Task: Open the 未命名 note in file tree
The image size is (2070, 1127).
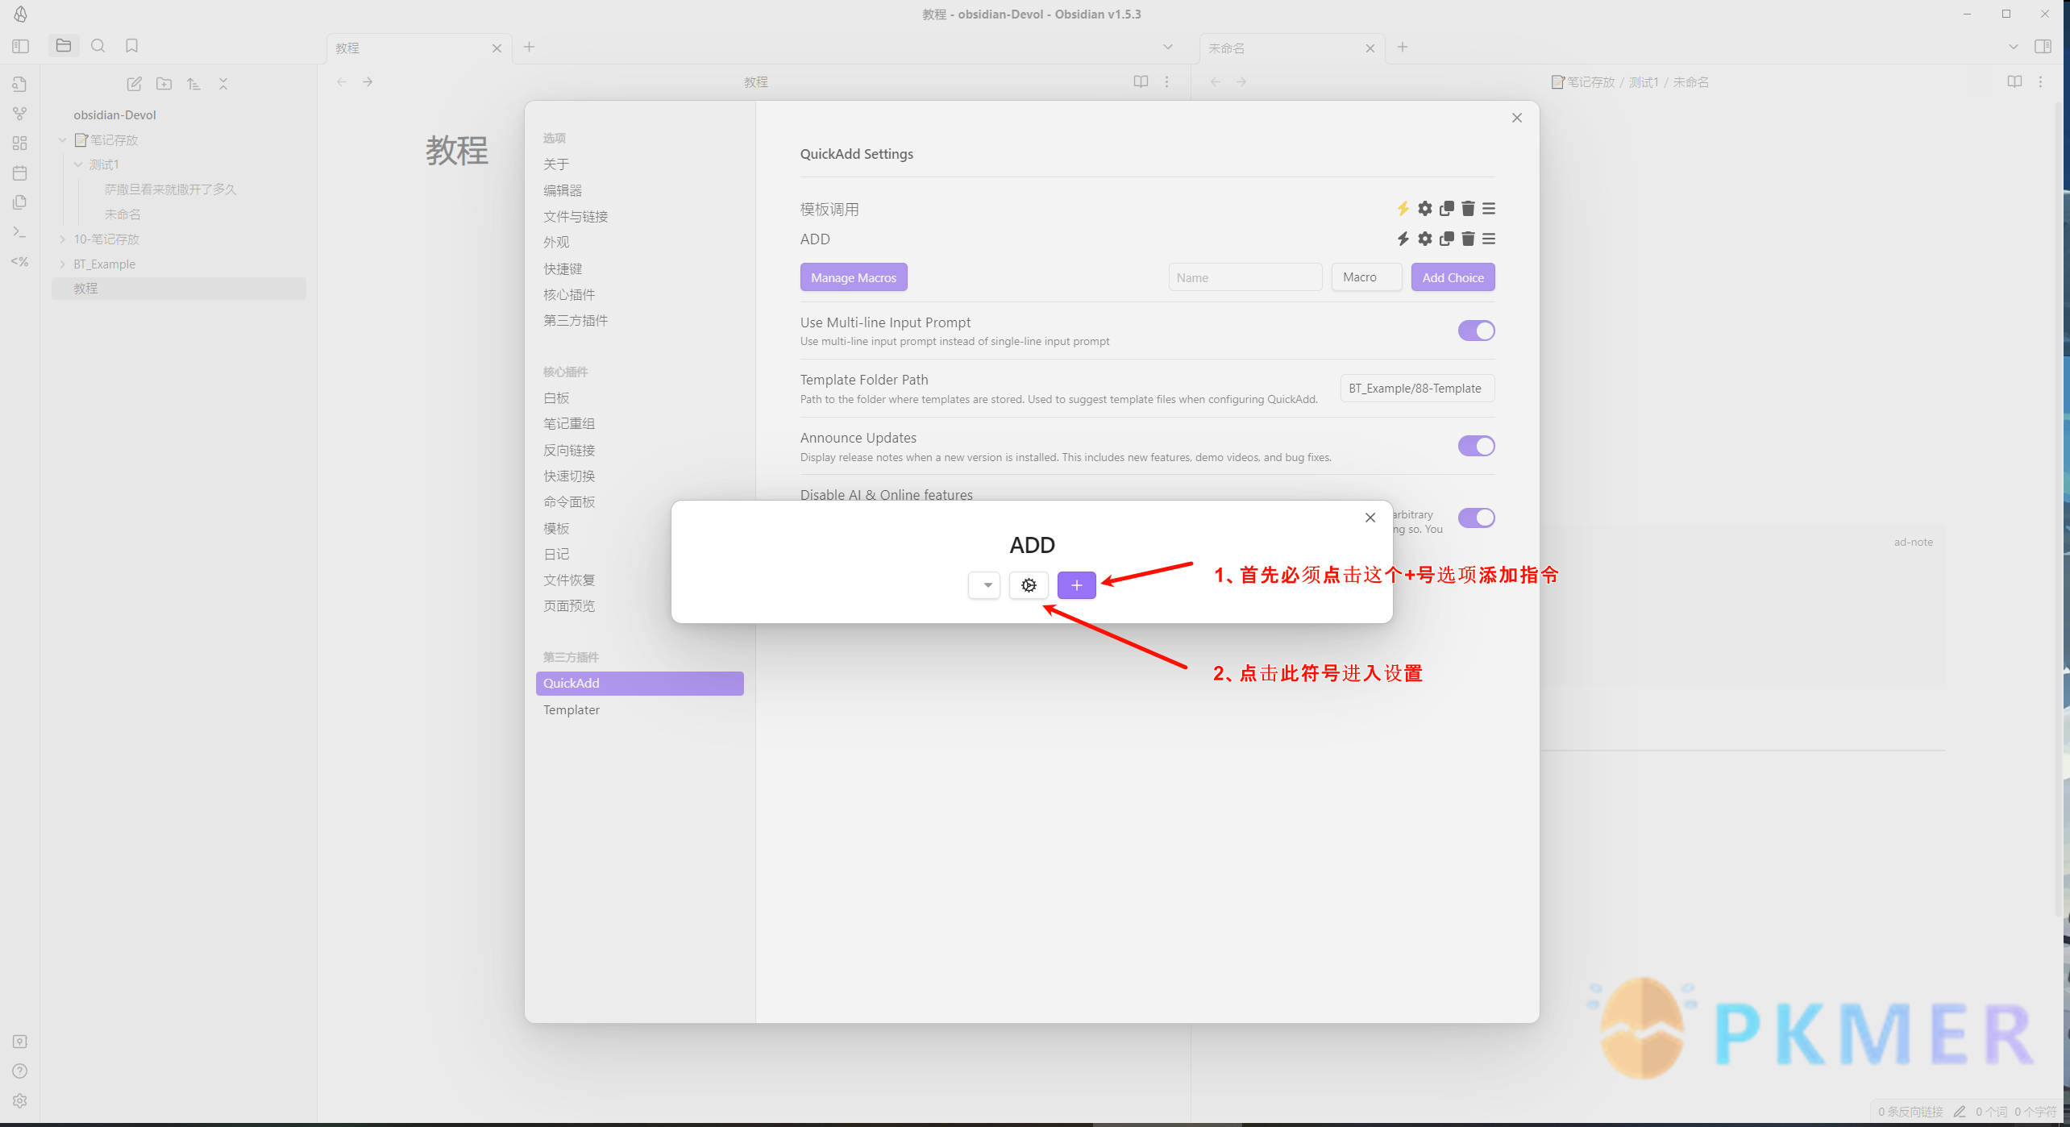Action: 123,214
